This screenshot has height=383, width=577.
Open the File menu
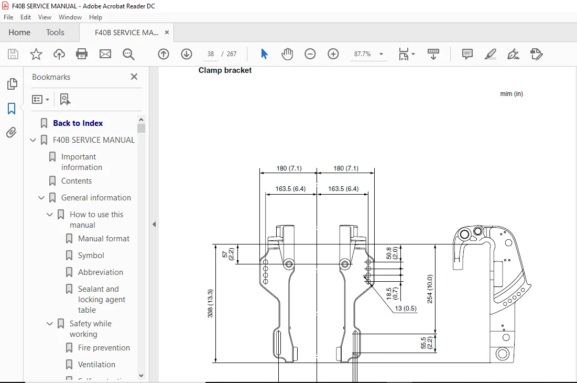click(x=8, y=17)
